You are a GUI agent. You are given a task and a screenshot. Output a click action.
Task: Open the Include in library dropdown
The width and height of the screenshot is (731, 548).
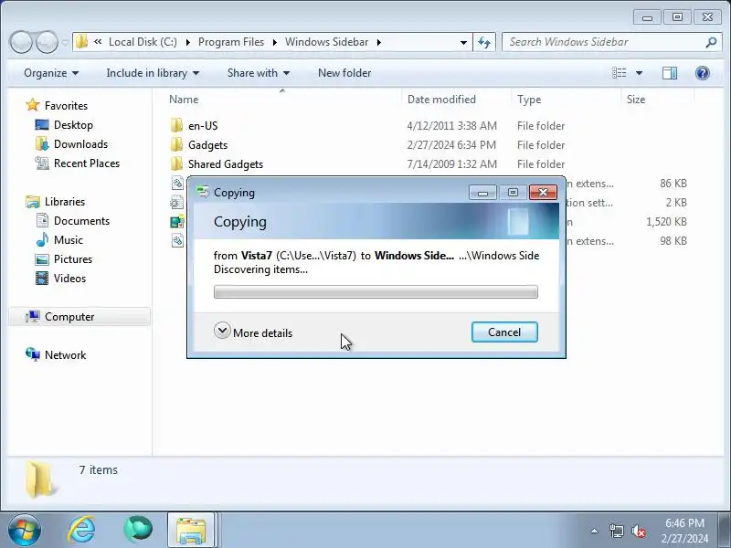(153, 73)
